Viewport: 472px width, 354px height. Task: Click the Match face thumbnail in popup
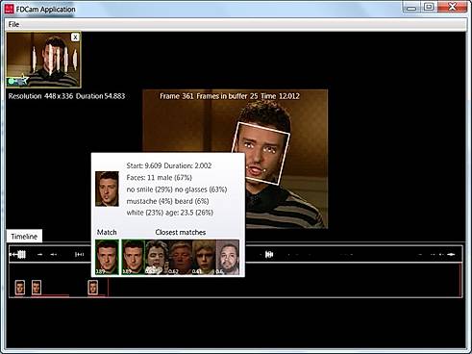click(107, 257)
